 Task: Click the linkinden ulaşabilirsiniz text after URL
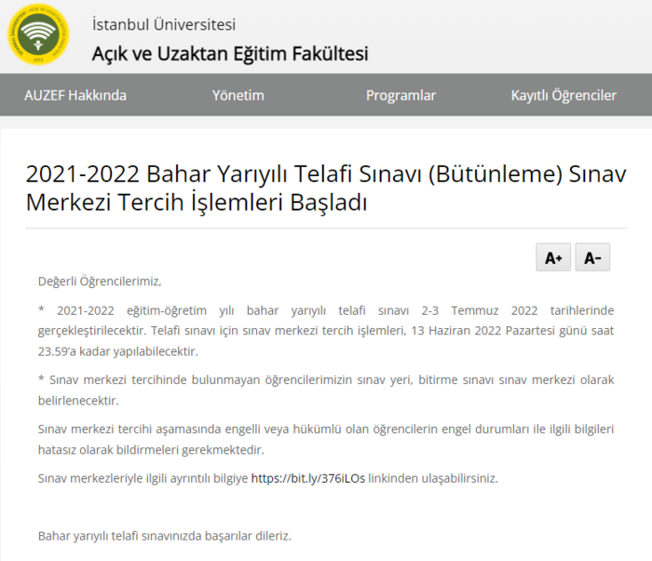click(x=433, y=478)
